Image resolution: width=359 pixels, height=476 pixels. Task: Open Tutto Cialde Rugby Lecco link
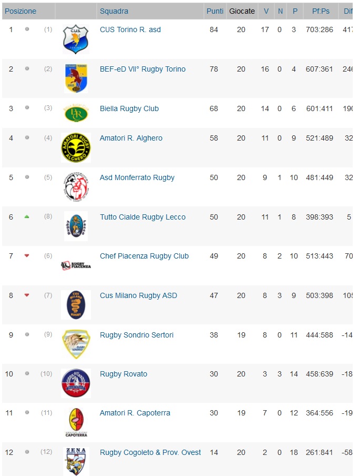point(142,217)
